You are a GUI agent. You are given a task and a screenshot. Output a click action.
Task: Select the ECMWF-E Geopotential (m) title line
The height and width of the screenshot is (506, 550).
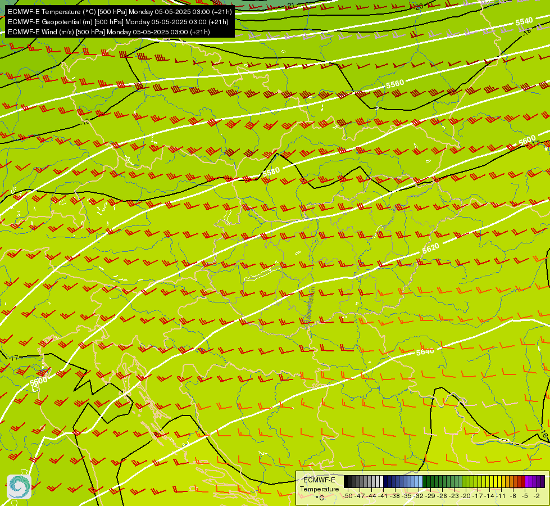pyautogui.click(x=118, y=22)
